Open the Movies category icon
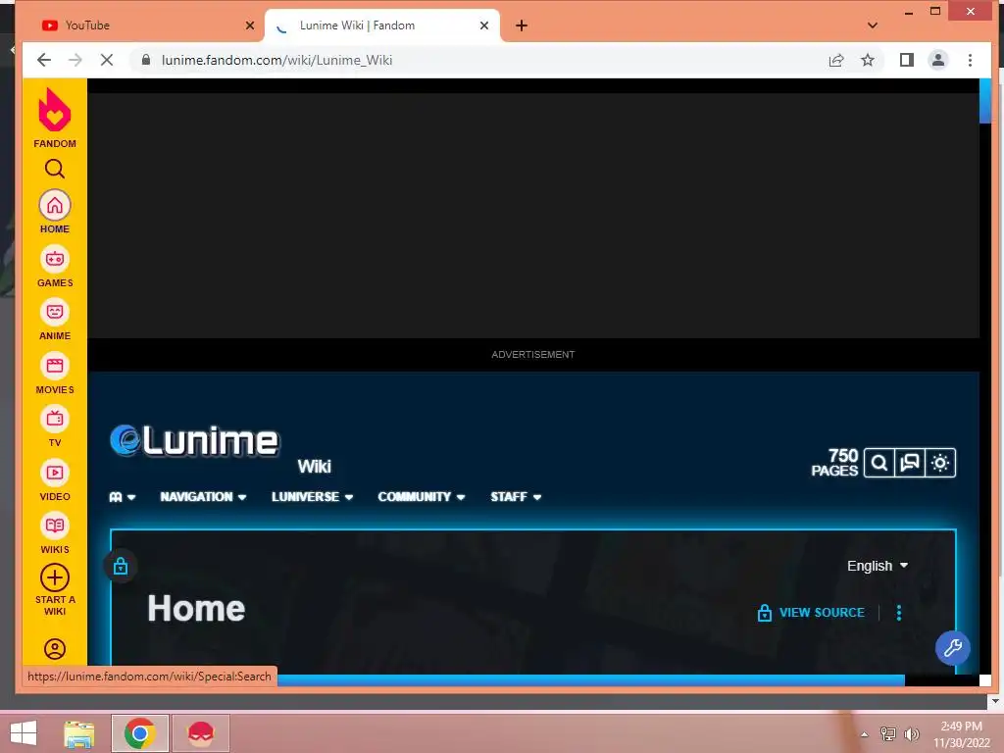Viewport: 1004px width, 753px height. tap(55, 367)
